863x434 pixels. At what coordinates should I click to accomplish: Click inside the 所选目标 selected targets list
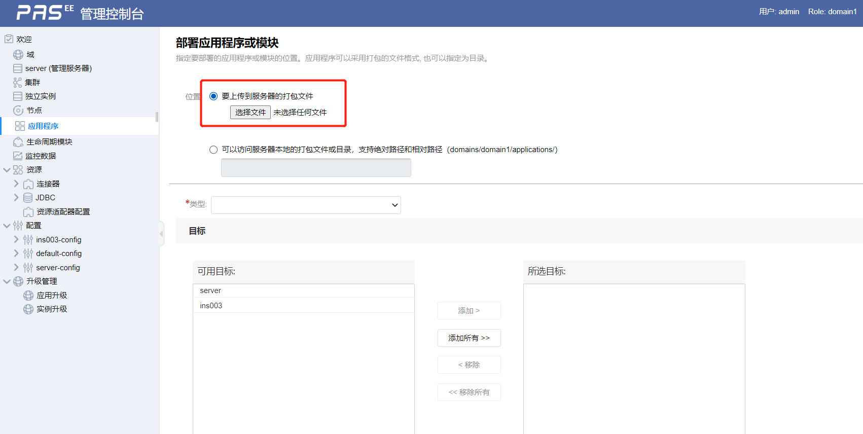[634, 359]
